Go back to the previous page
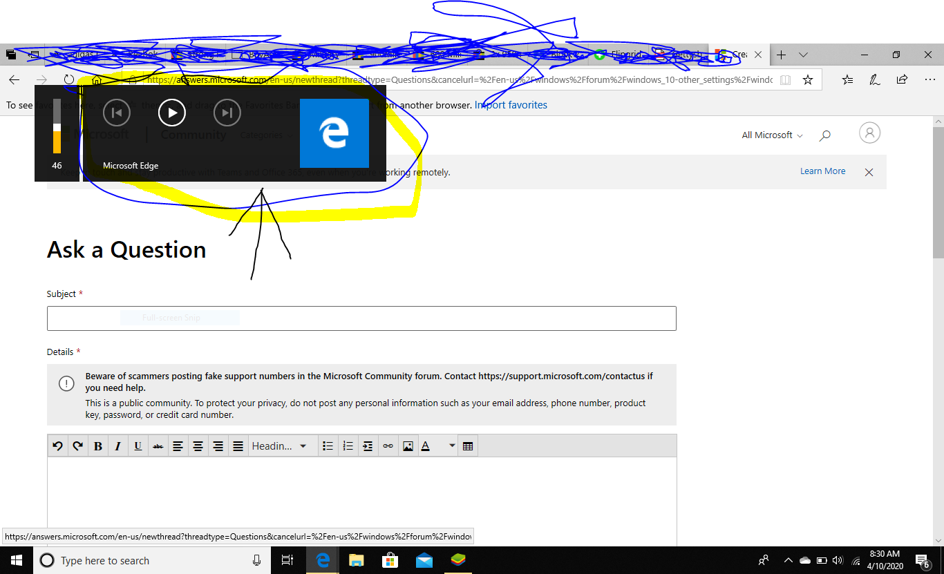 15,80
